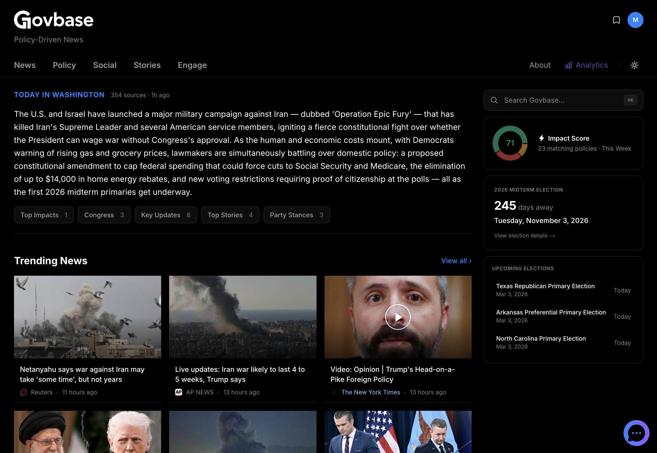The height and width of the screenshot is (453, 657).
Task: Open the Engage menu item
Action: pyautogui.click(x=192, y=65)
